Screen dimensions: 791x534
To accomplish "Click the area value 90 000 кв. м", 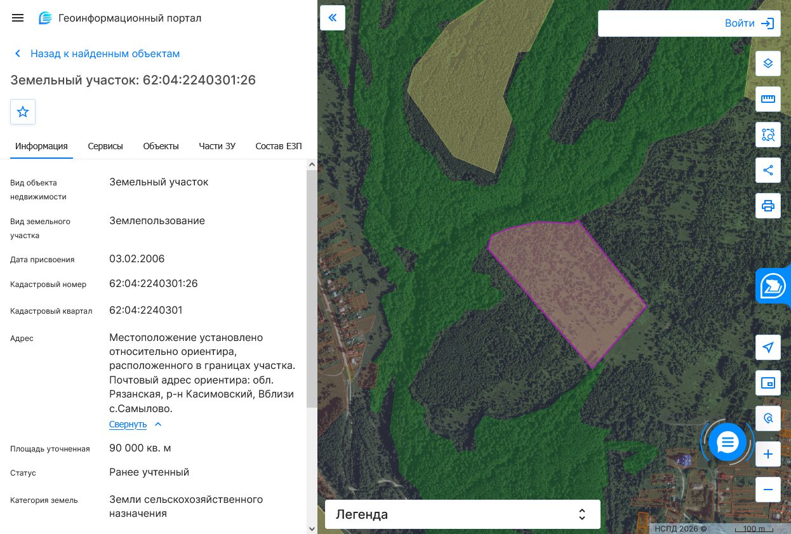I will 140,448.
